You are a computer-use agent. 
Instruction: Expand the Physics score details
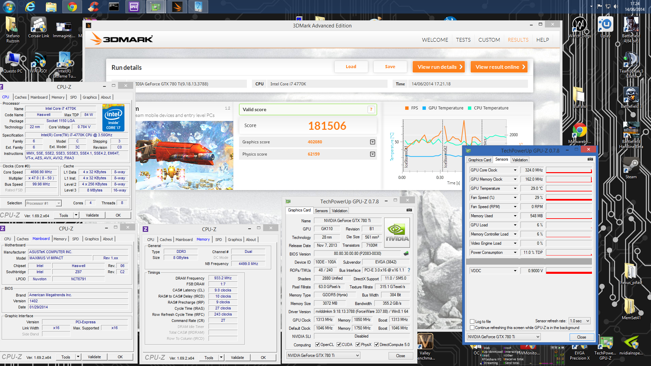pyautogui.click(x=373, y=154)
